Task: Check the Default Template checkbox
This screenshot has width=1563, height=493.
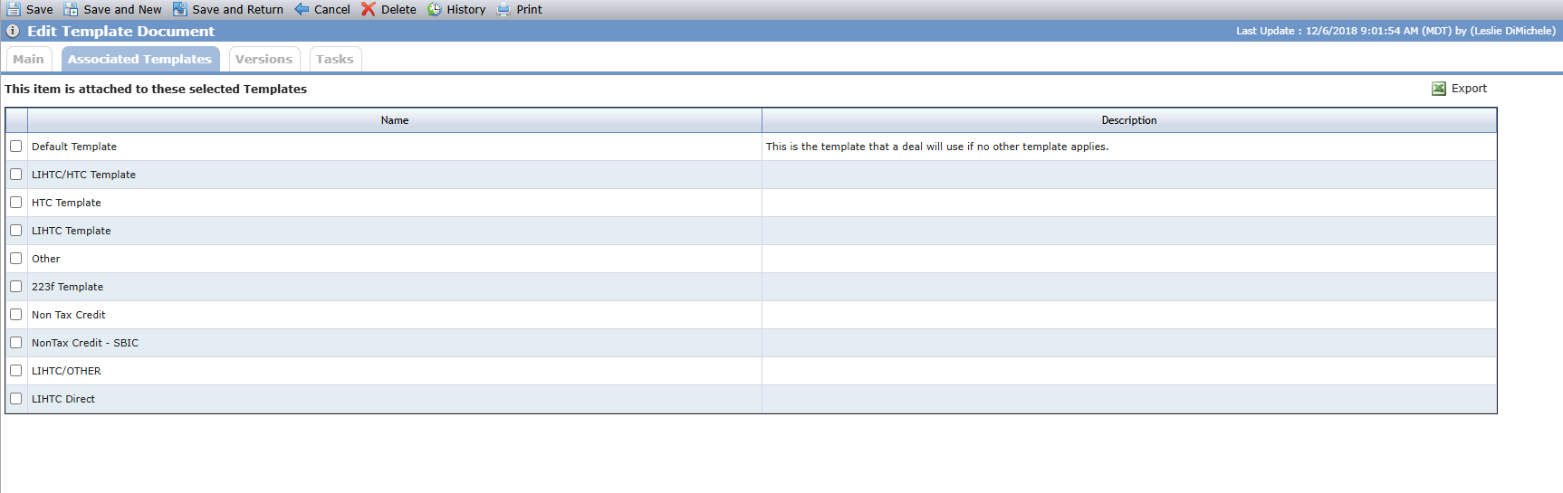Action: 16,147
